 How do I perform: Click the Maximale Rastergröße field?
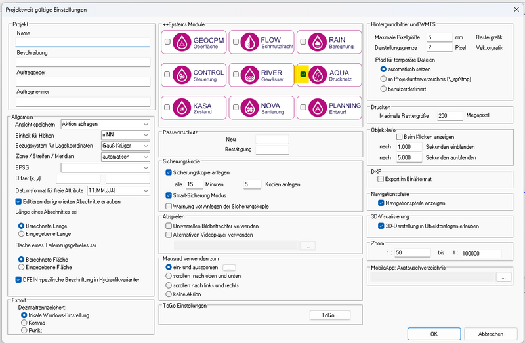coord(450,116)
